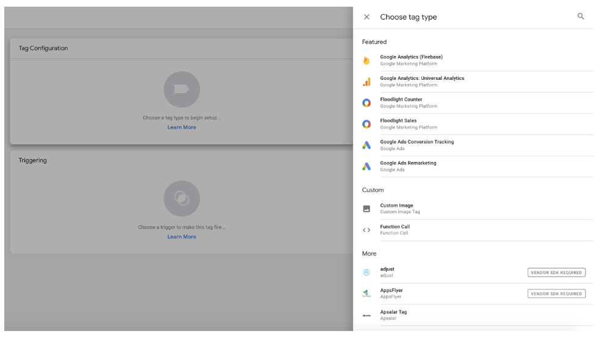Viewport: 610px width, 337px height.
Task: Click the AppsFlyer logo icon
Action: point(367,294)
